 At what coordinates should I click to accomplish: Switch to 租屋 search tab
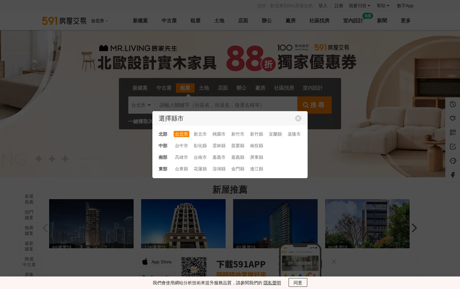coord(185,88)
